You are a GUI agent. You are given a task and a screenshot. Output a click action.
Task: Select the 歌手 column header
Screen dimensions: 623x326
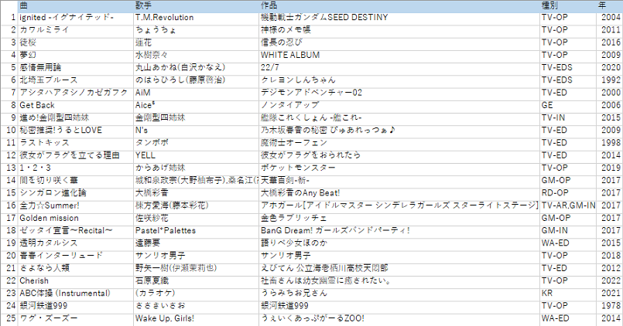pos(197,5)
